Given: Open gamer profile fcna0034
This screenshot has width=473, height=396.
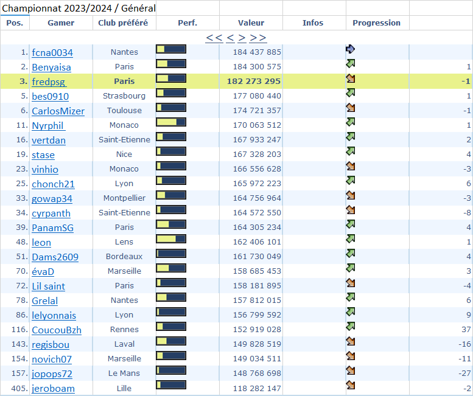Looking at the screenshot, I should click(x=52, y=52).
